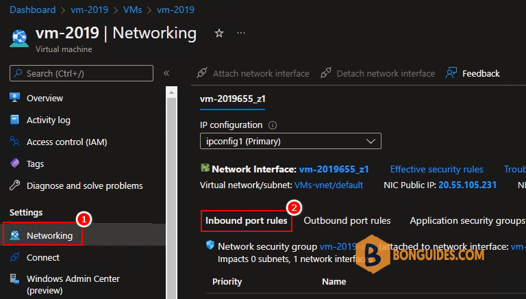This screenshot has height=299, width=526.
Task: Click the NIC Public IP 20.55.105.231 link
Action: (467, 185)
